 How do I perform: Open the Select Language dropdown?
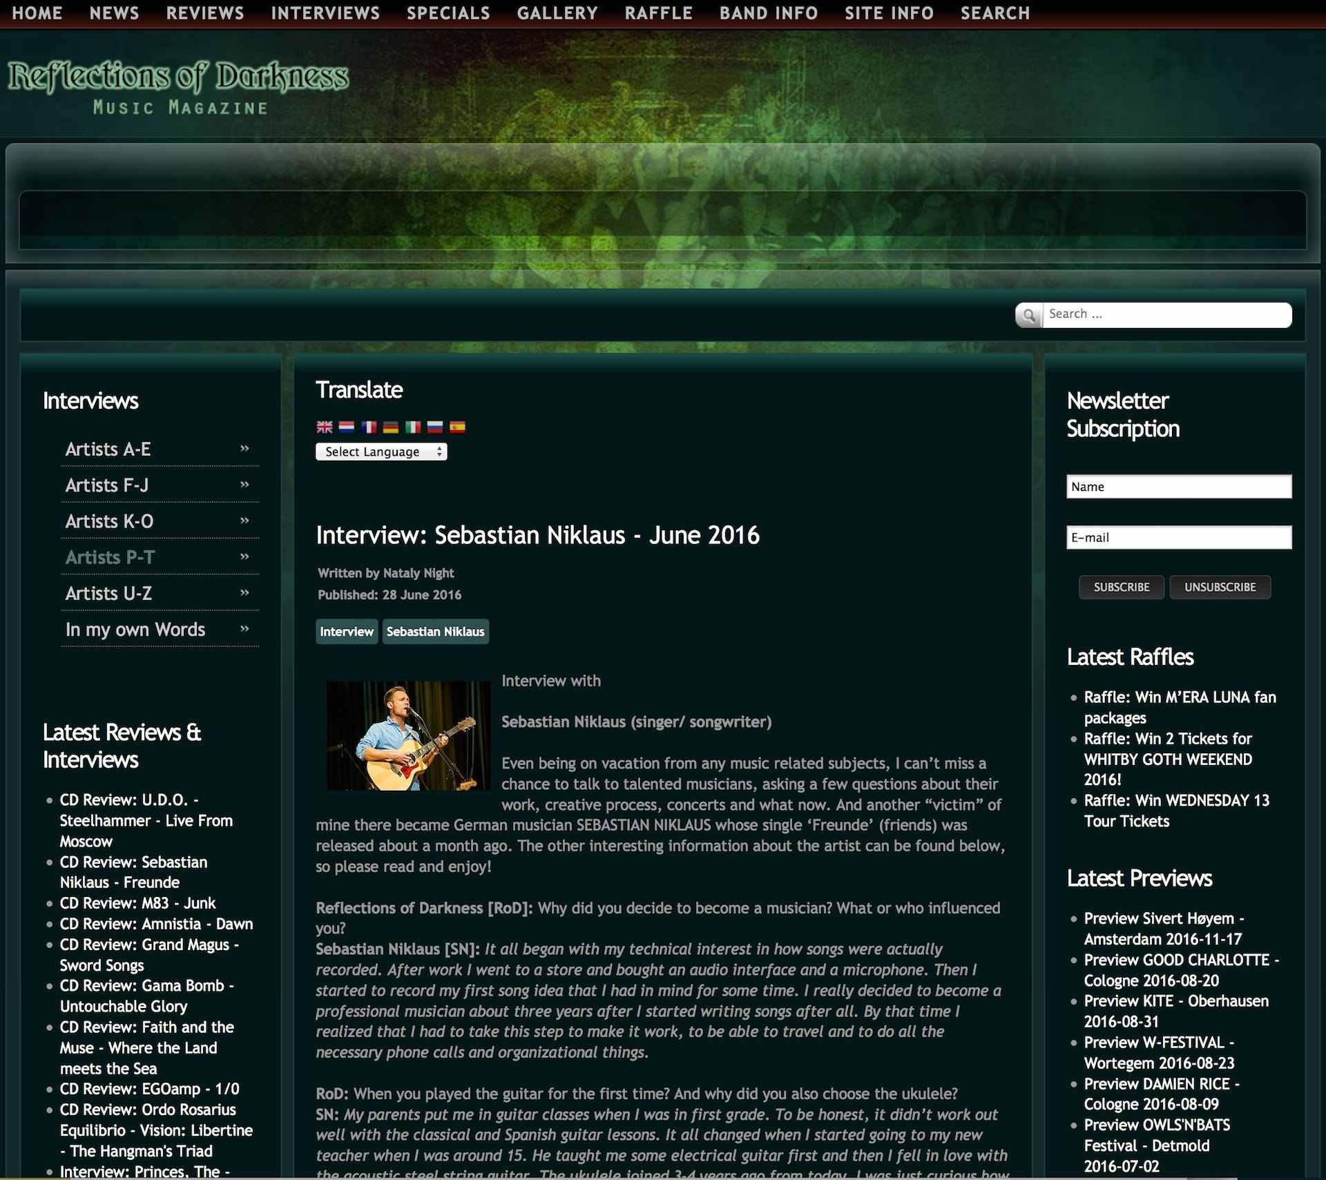(x=381, y=452)
